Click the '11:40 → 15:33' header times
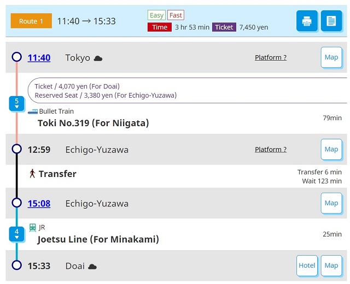350x284 pixels. click(x=86, y=21)
